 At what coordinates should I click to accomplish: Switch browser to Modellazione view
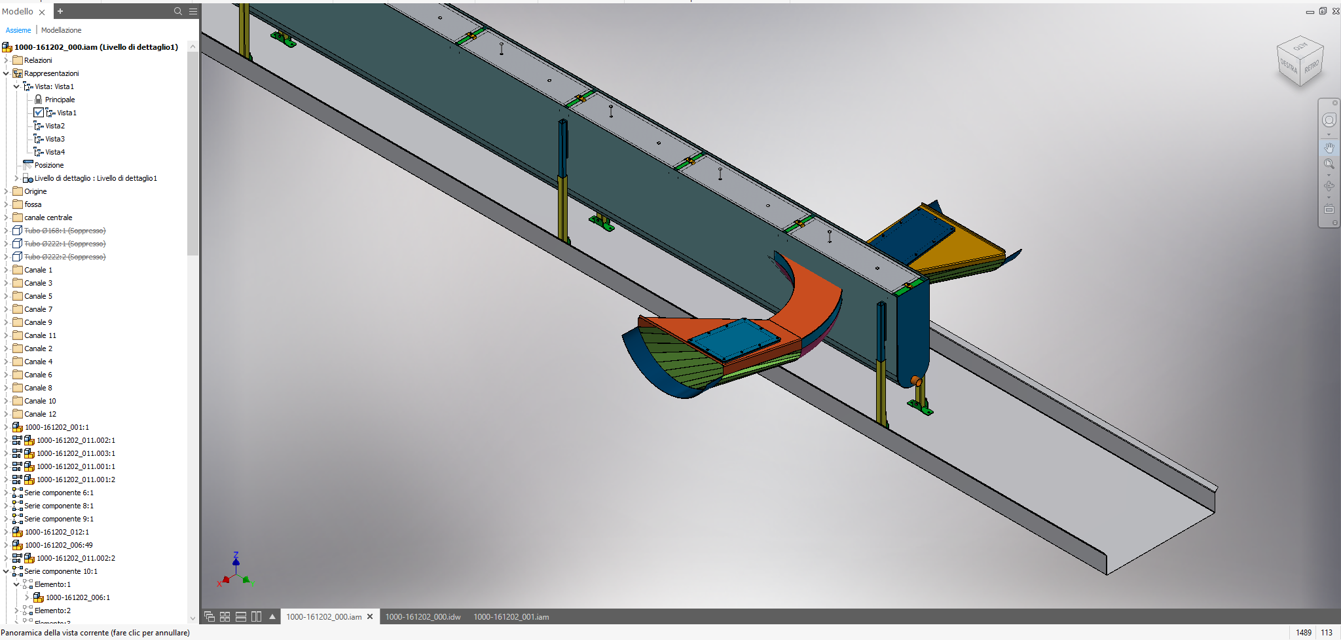click(x=61, y=30)
